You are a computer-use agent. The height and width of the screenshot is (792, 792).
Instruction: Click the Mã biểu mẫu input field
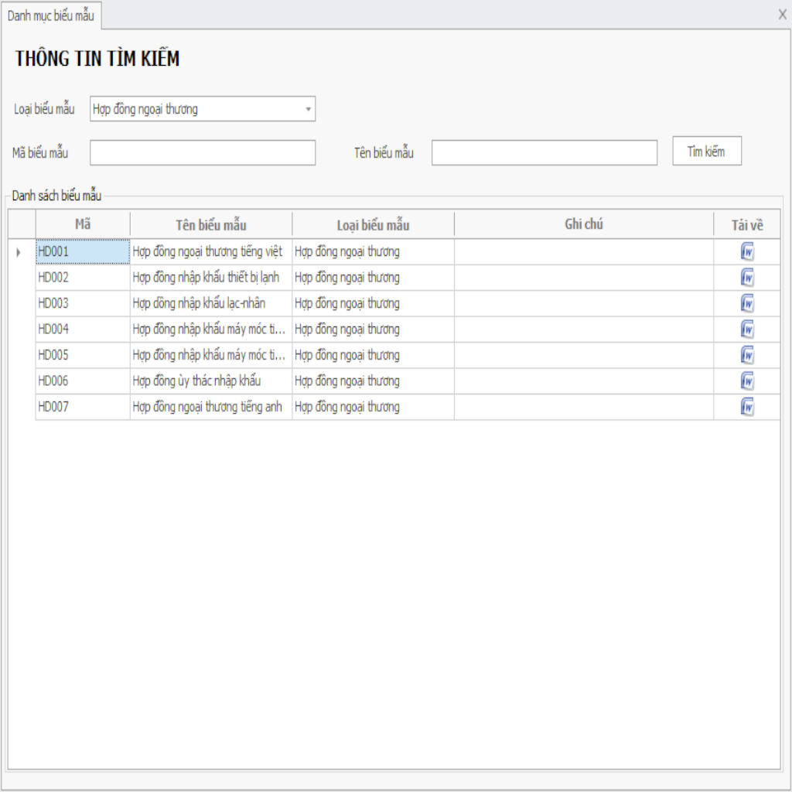pyautogui.click(x=203, y=153)
